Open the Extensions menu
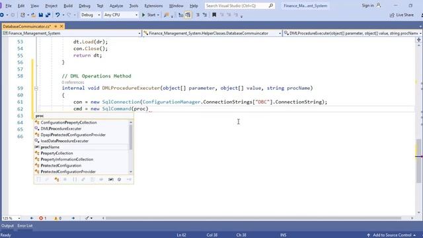The height and width of the screenshot is (238, 423). [x=153, y=5]
